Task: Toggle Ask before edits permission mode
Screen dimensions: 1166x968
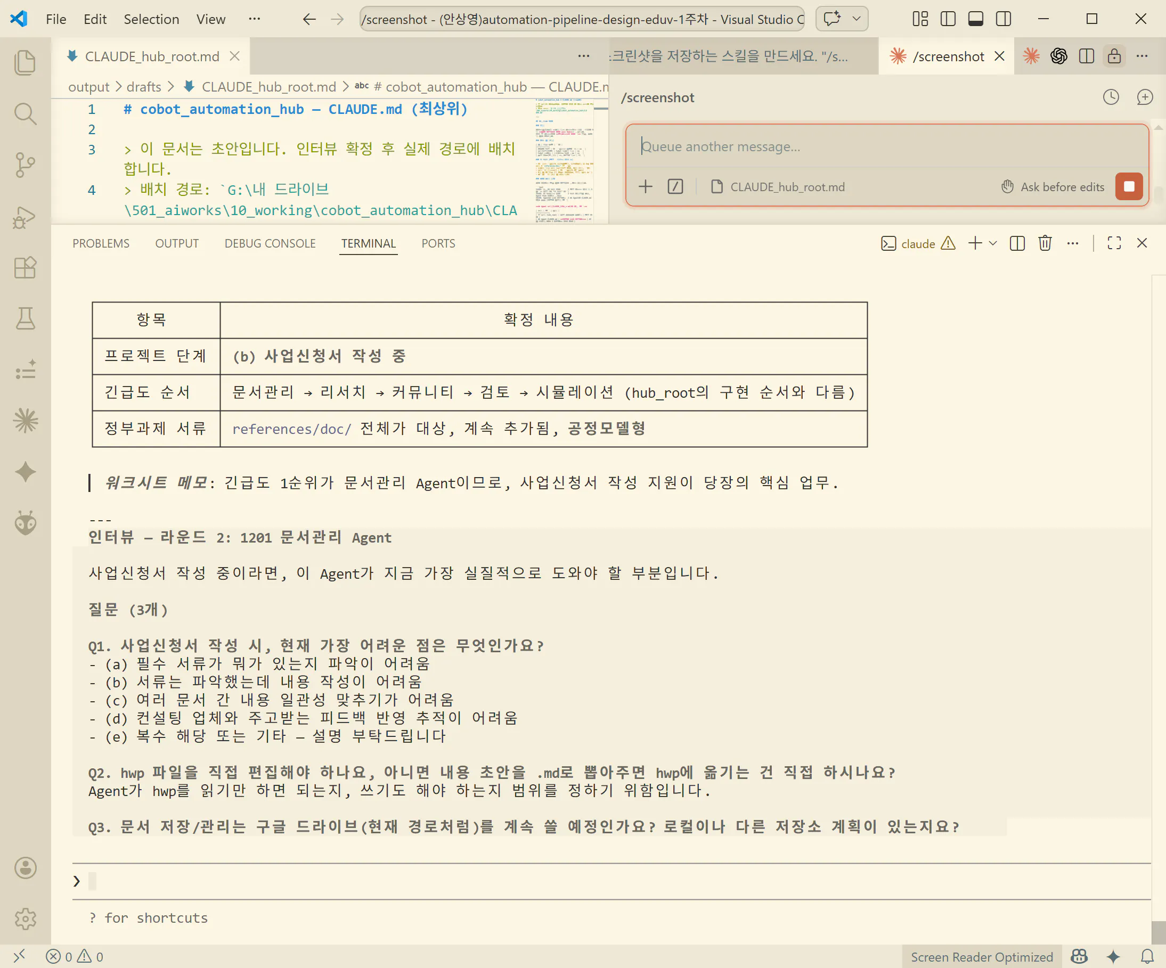Action: (1053, 187)
